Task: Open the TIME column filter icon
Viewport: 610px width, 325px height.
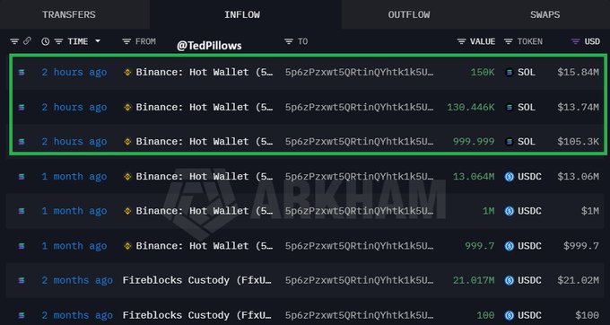Action: pyautogui.click(x=58, y=41)
